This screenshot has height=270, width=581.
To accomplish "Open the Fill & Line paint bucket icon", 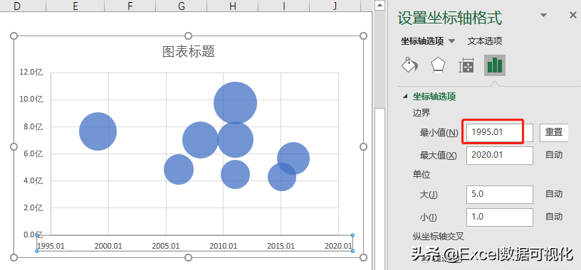I will [410, 65].
